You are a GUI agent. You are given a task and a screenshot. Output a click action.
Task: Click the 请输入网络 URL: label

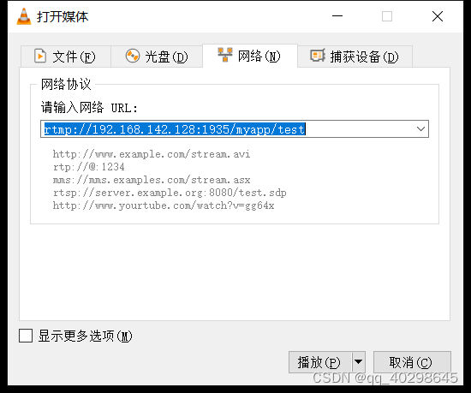click(x=89, y=108)
